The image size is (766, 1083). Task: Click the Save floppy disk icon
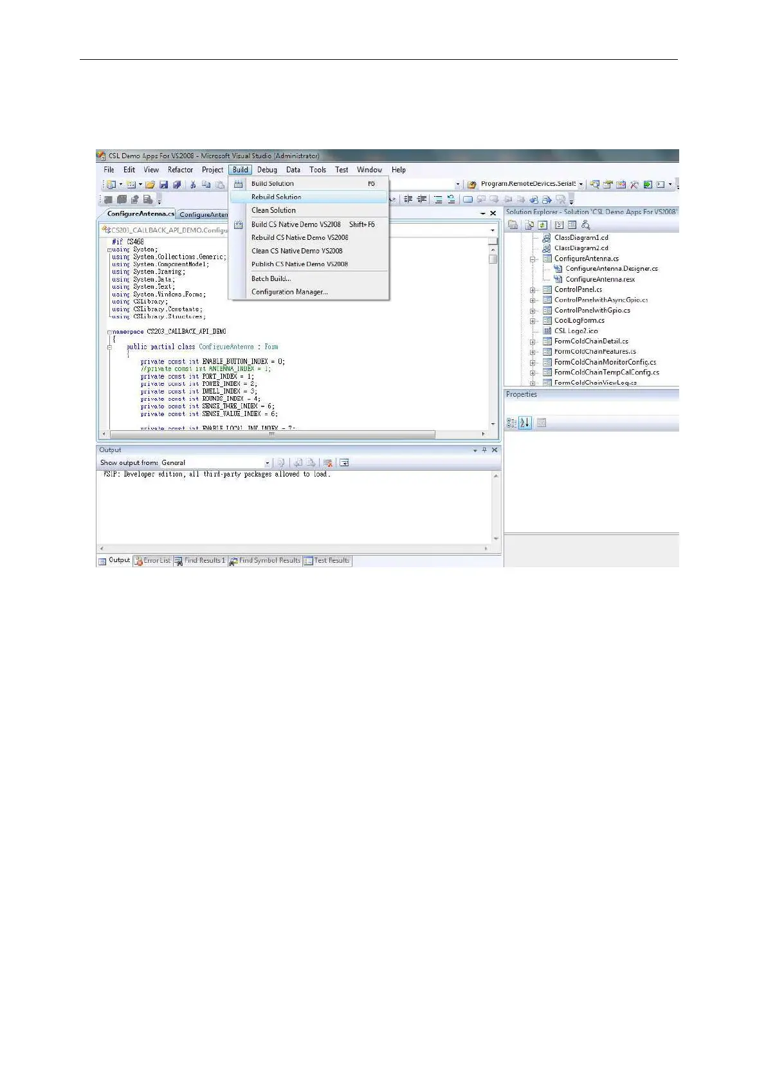[x=164, y=185]
